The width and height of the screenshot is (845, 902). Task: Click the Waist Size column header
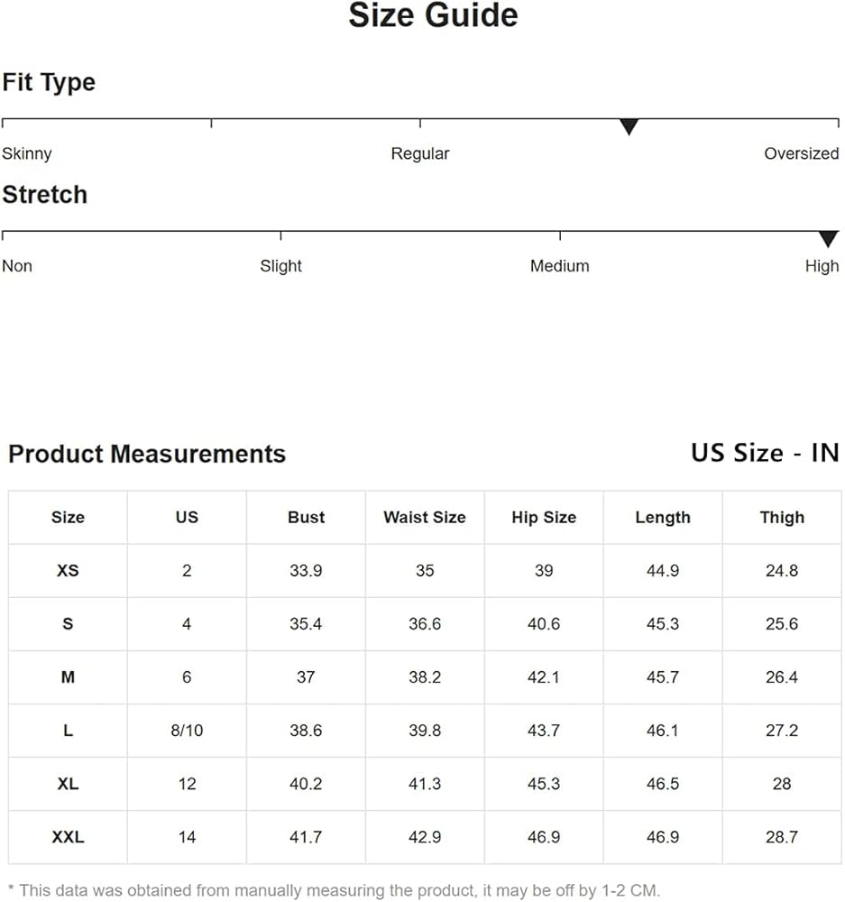click(425, 518)
